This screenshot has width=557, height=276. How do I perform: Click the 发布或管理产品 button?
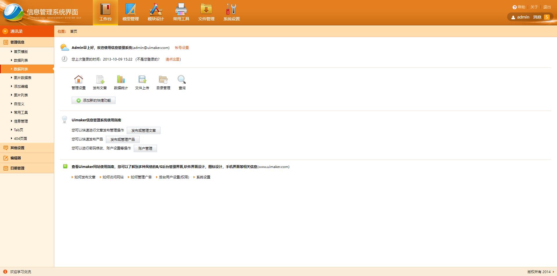123,139
